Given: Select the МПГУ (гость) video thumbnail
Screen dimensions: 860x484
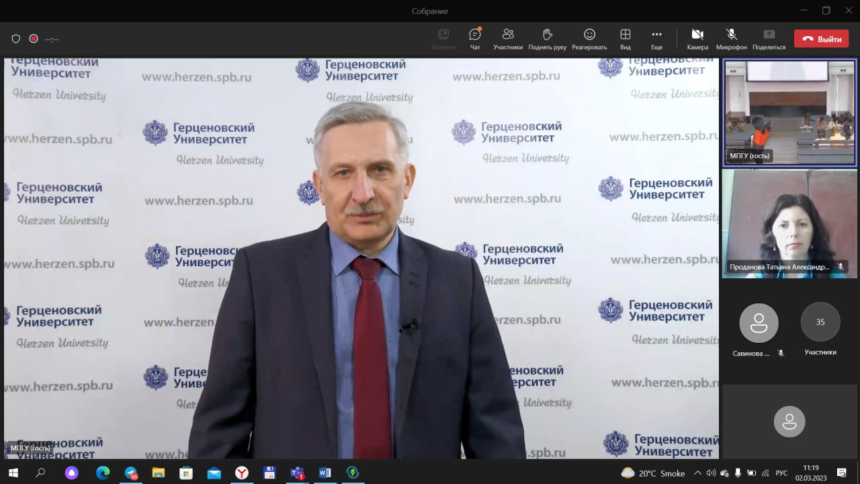Looking at the screenshot, I should (789, 112).
